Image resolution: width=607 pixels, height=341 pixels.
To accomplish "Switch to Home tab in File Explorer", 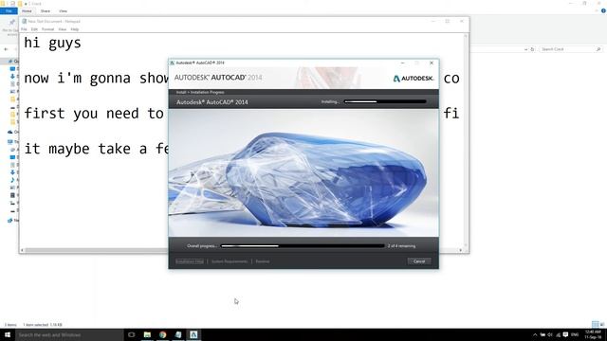I will pos(27,10).
